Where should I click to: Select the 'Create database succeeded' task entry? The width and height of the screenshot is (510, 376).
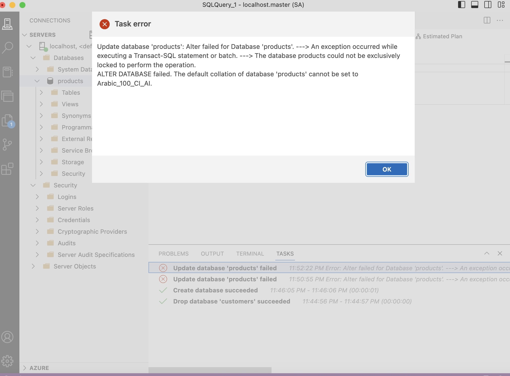tap(215, 290)
